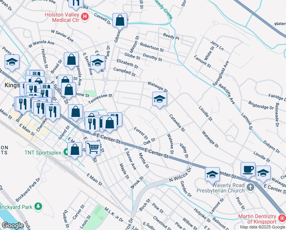Click the Brickyard Park tree icon
Screen dimensions: 286x230
38,207
